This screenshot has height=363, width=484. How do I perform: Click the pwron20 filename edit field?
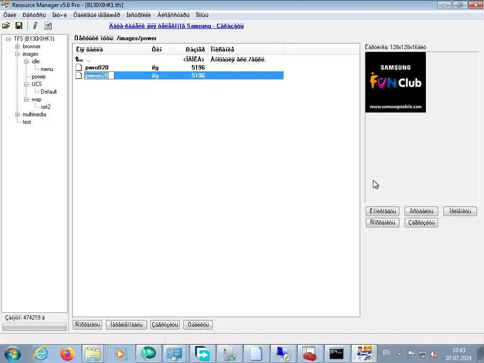[x=99, y=76]
